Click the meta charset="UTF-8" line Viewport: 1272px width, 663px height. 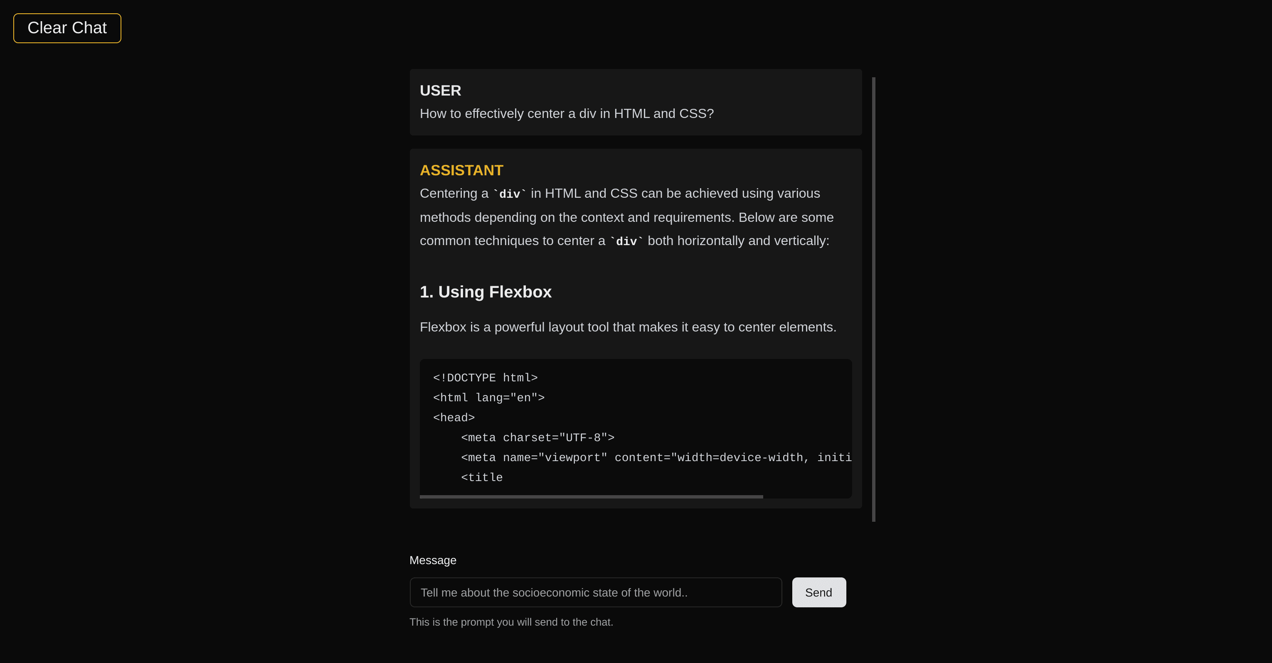point(537,437)
